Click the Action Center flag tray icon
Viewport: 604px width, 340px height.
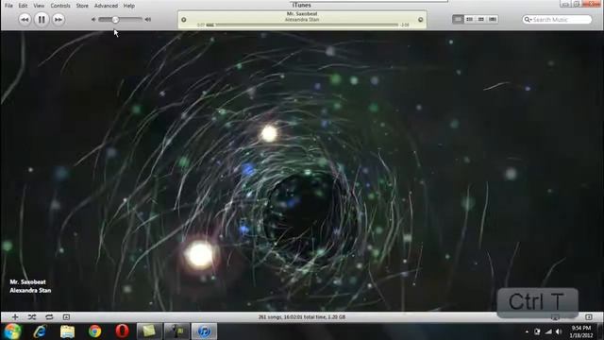(x=537, y=331)
